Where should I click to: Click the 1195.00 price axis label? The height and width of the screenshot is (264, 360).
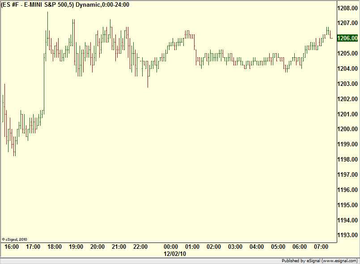(347, 205)
